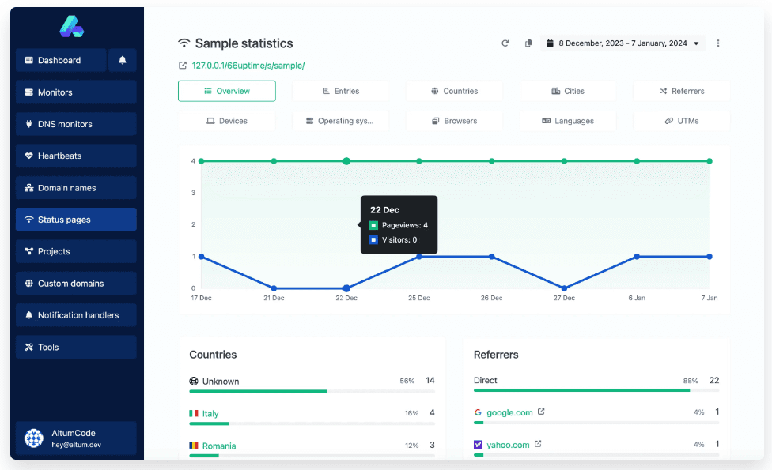The image size is (772, 470).
Task: Navigate to Notification handlers
Action: [x=76, y=315]
